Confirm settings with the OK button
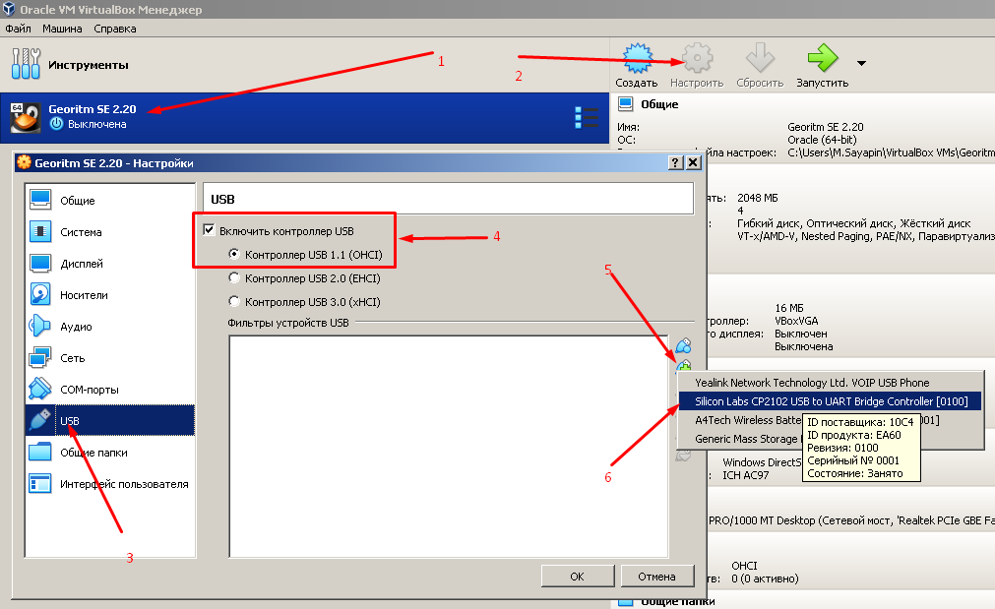 coord(578,577)
